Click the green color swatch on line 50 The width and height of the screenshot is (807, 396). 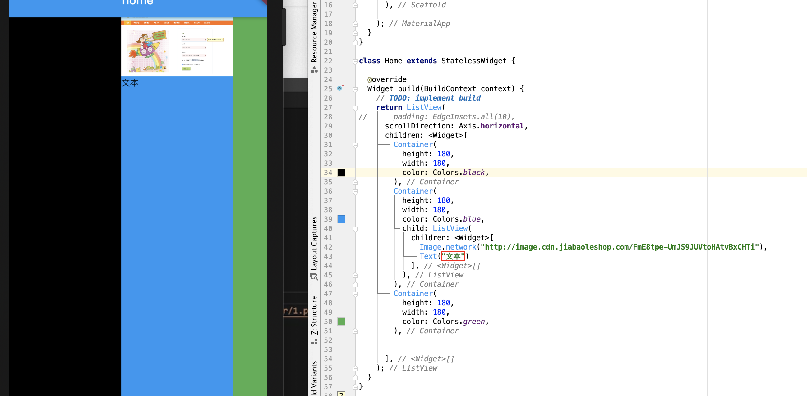341,321
